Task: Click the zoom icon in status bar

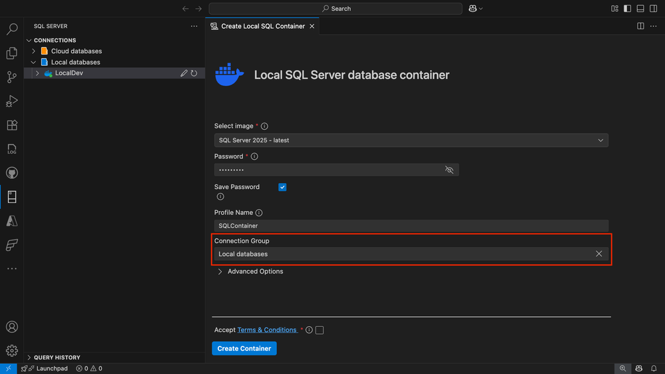Action: coord(622,369)
